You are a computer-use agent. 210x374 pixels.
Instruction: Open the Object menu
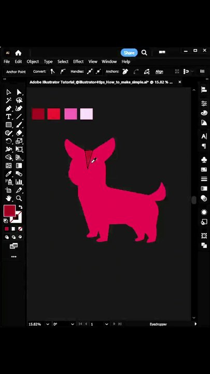click(33, 61)
